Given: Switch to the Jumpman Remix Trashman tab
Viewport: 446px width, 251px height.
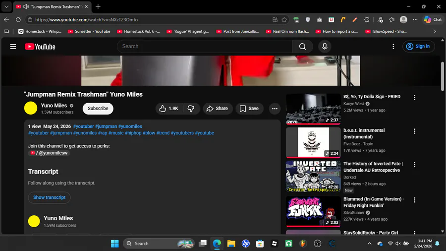Looking at the screenshot, I should coord(53,6).
